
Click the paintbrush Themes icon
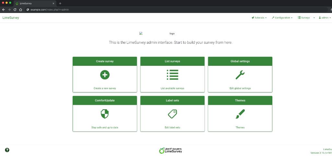point(240,114)
